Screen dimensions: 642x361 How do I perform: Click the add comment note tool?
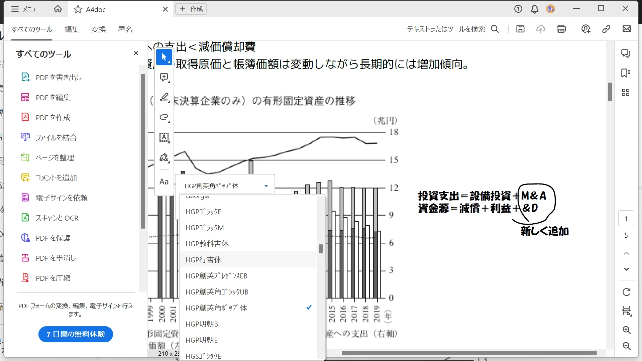[x=164, y=78]
